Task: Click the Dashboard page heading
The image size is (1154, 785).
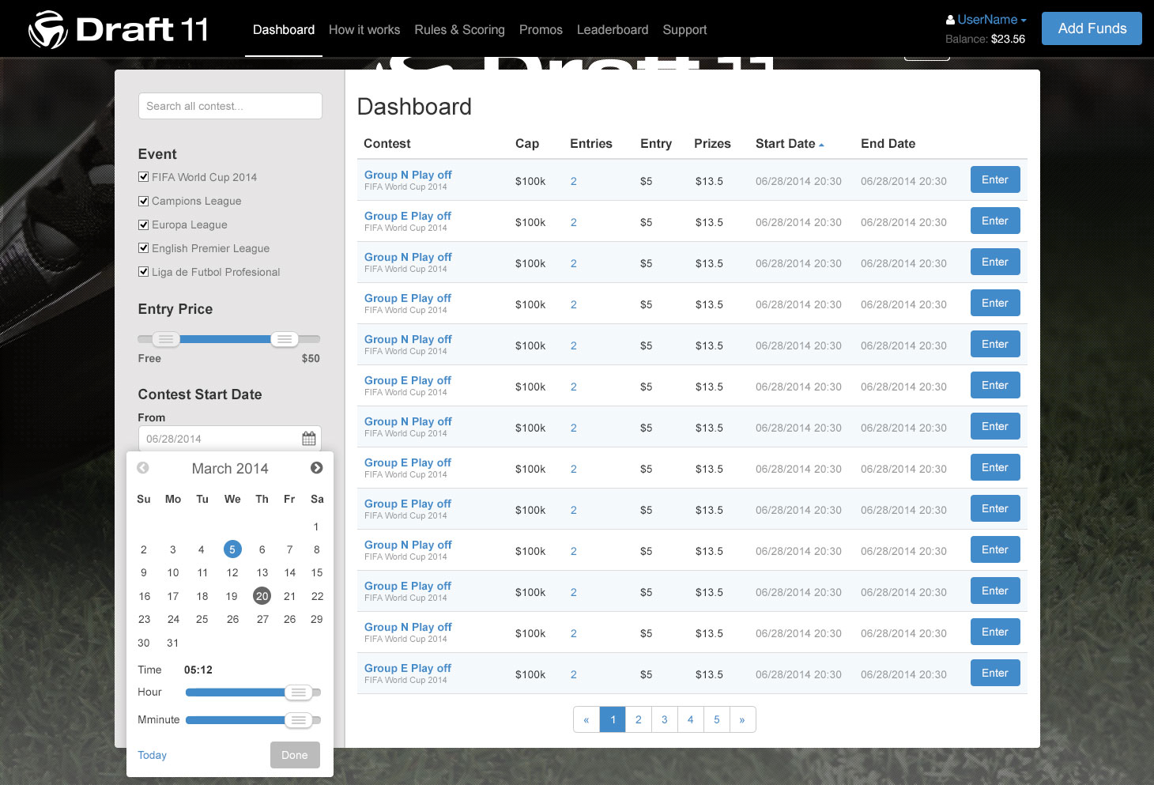Action: click(414, 107)
